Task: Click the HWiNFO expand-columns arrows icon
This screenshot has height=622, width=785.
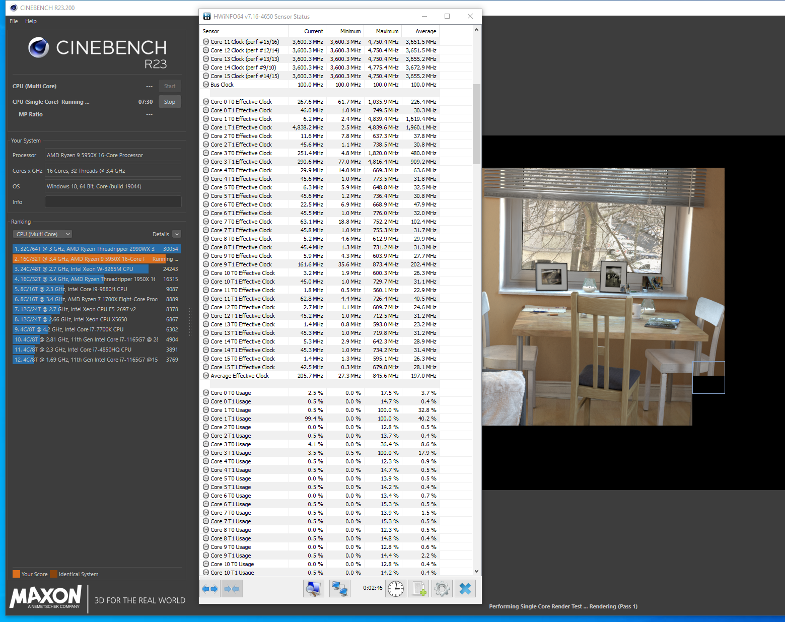Action: 210,588
